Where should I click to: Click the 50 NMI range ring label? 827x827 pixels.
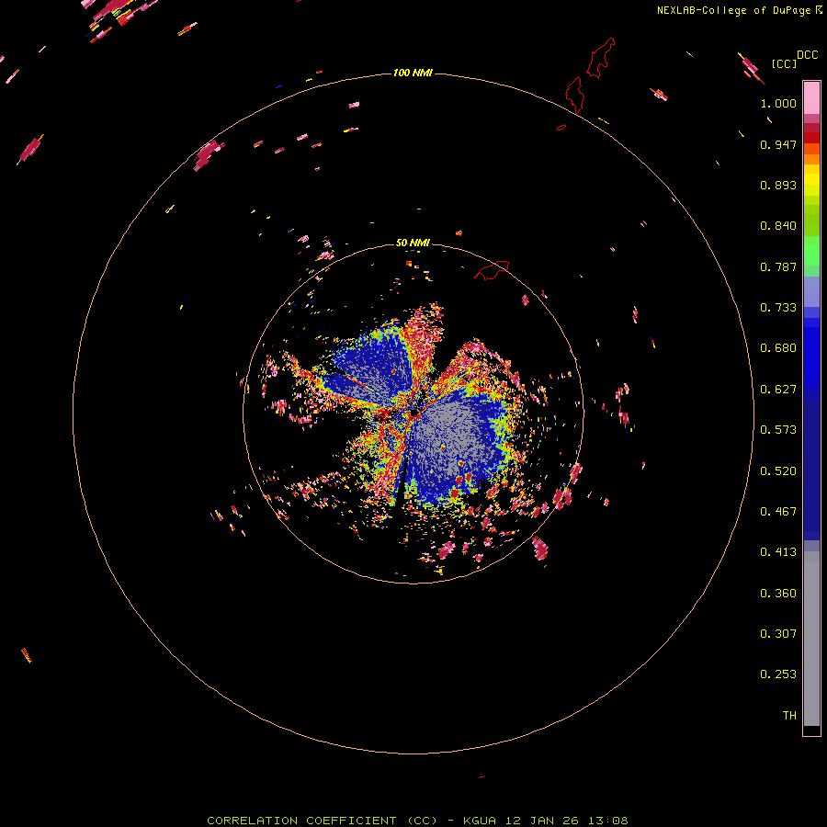(413, 243)
